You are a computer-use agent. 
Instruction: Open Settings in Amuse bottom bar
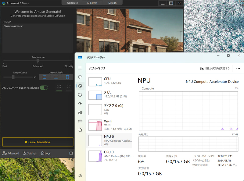point(30,153)
